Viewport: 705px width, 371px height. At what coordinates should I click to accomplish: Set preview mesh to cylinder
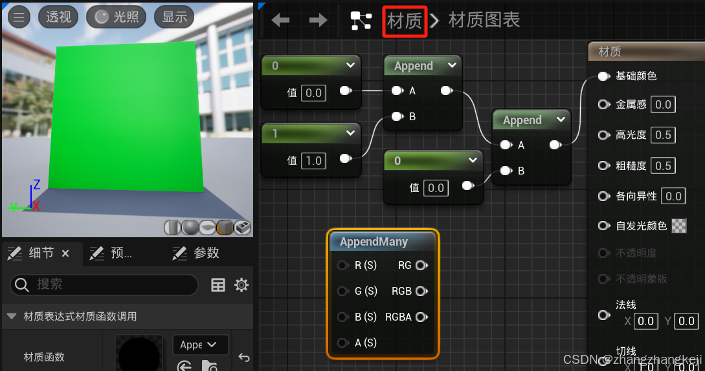(x=172, y=228)
